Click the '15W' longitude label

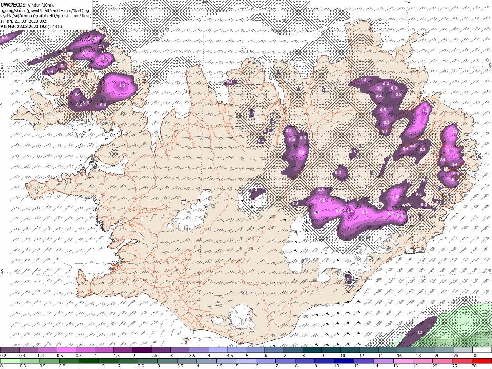(407, 2)
